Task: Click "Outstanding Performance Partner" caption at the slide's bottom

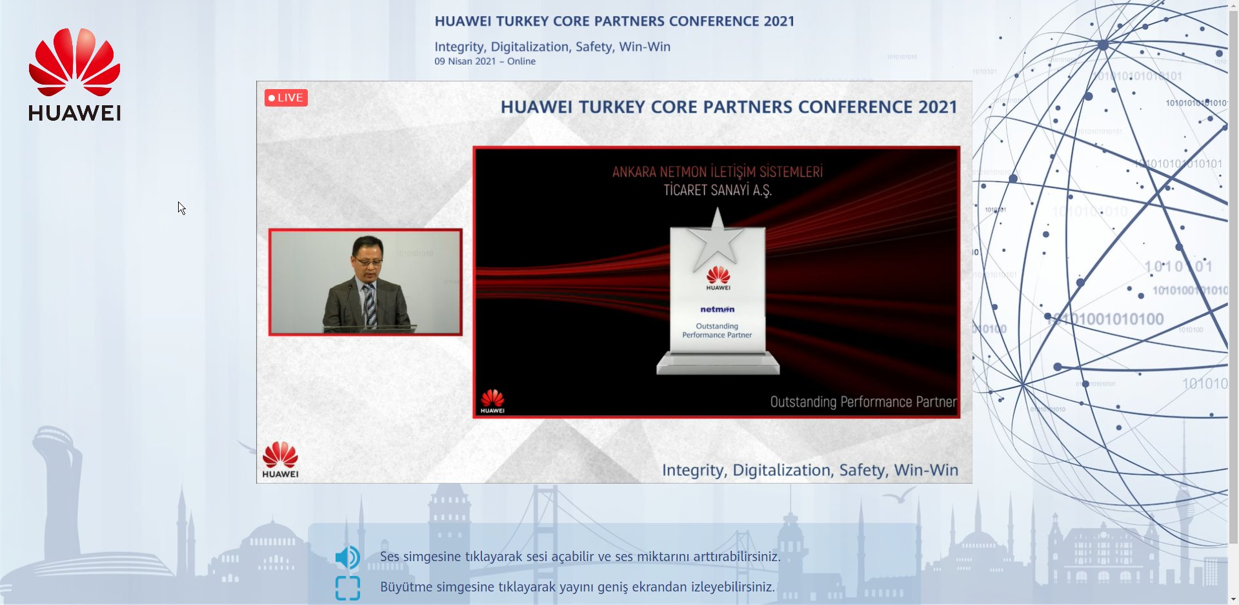Action: 863,402
